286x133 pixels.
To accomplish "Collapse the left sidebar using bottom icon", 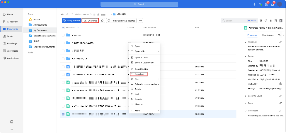I will [x=11, y=129].
